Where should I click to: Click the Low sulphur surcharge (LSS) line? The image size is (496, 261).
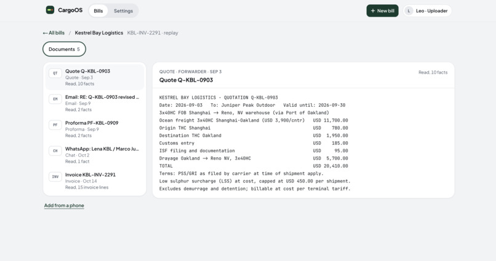(255, 181)
